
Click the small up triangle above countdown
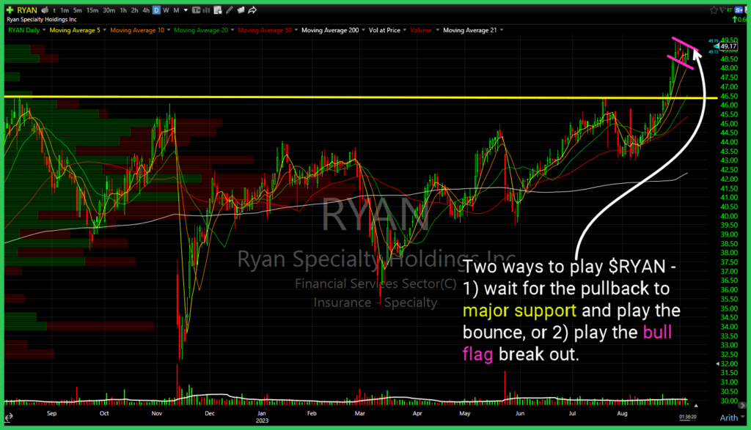click(696, 406)
